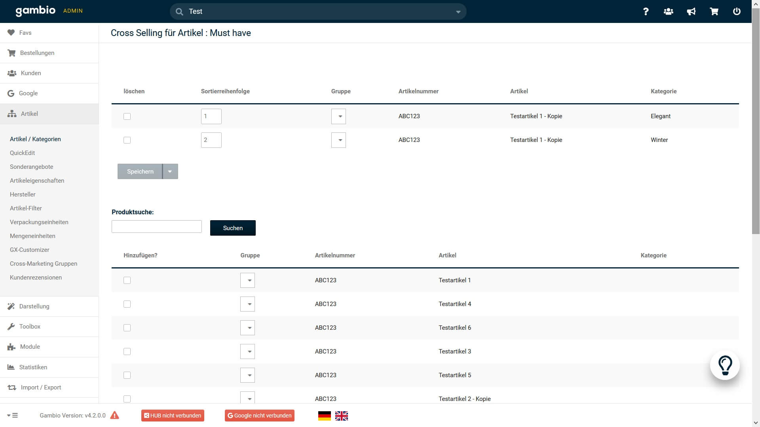This screenshot has width=760, height=427.
Task: Open Artikeleigenschaften menu item
Action: pyautogui.click(x=37, y=181)
